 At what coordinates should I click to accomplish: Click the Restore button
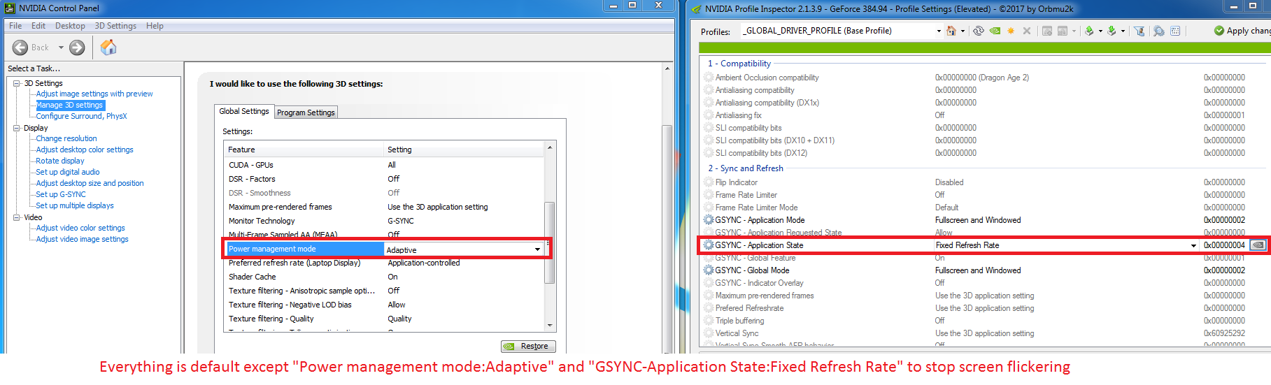tap(529, 346)
